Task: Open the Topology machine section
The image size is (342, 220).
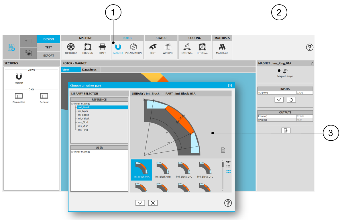Action: [x=71, y=48]
